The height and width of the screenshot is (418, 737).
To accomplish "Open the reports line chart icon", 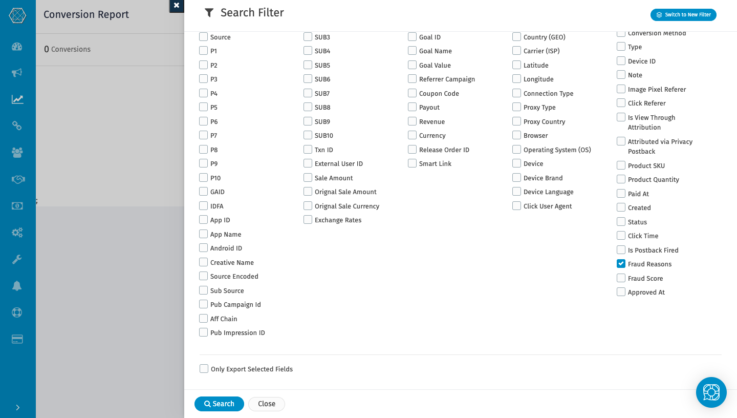I will coord(17,99).
